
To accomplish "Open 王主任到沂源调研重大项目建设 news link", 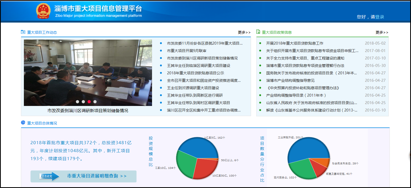I will (x=193, y=88).
